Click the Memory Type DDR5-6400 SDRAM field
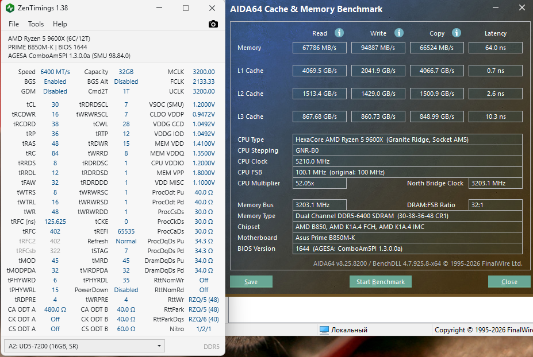Viewport: 533px width, 357px height. 407,216
